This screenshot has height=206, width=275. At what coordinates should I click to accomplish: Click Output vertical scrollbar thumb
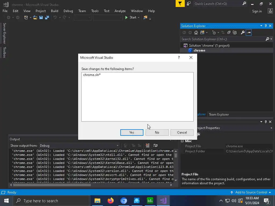pyautogui.click(x=176, y=155)
